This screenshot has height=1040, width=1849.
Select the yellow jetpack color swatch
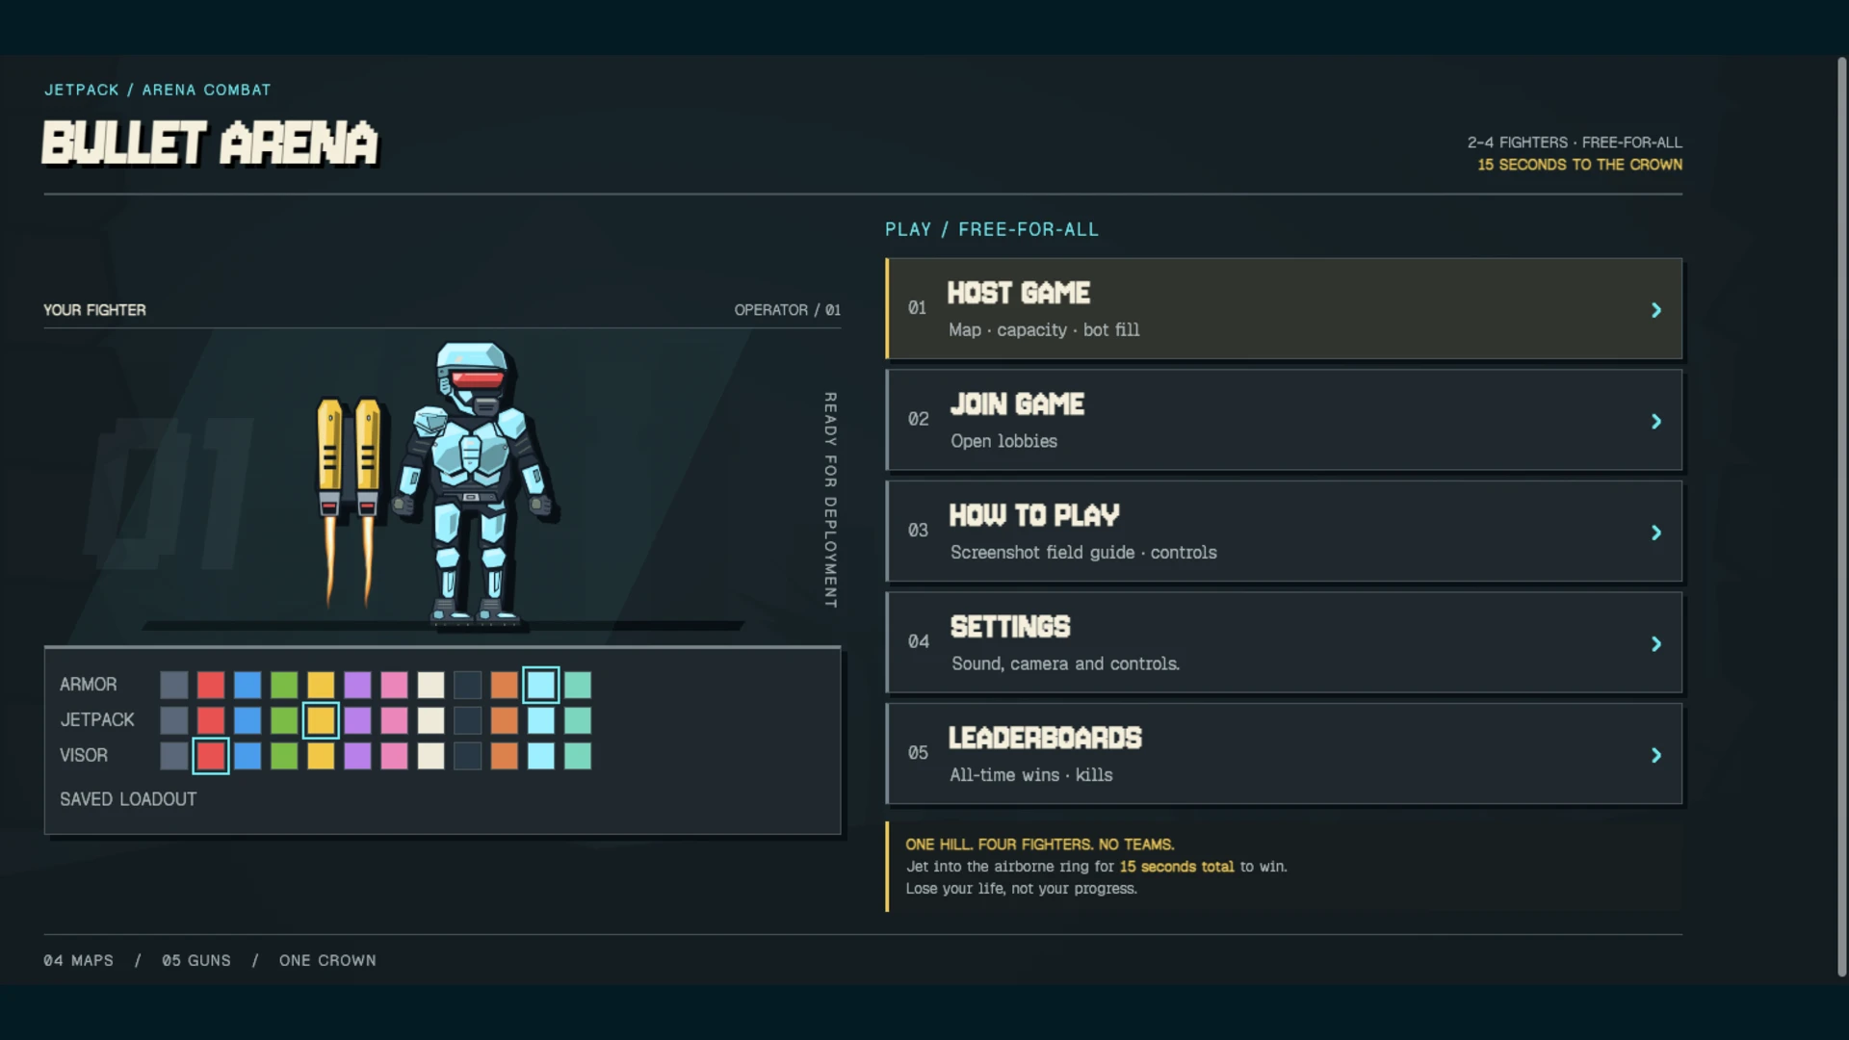point(321,720)
